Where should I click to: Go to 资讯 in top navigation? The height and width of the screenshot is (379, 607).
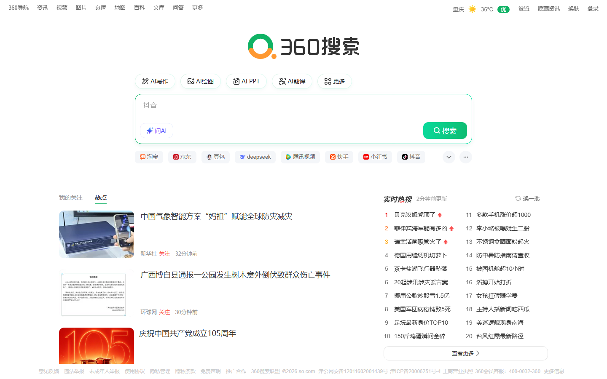coord(43,8)
